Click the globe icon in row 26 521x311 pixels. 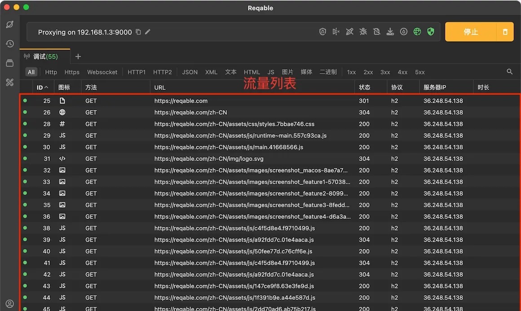click(62, 112)
